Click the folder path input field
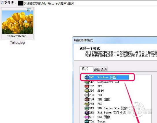157x123 pixels. coord(87,3)
